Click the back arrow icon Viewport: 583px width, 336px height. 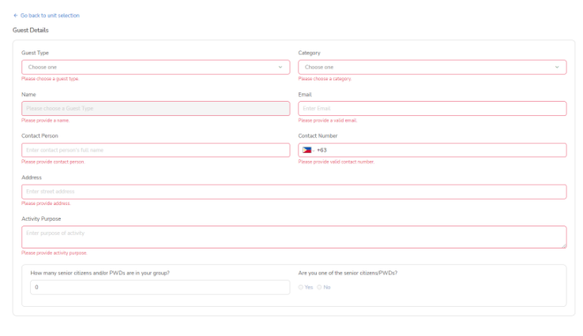15,16
